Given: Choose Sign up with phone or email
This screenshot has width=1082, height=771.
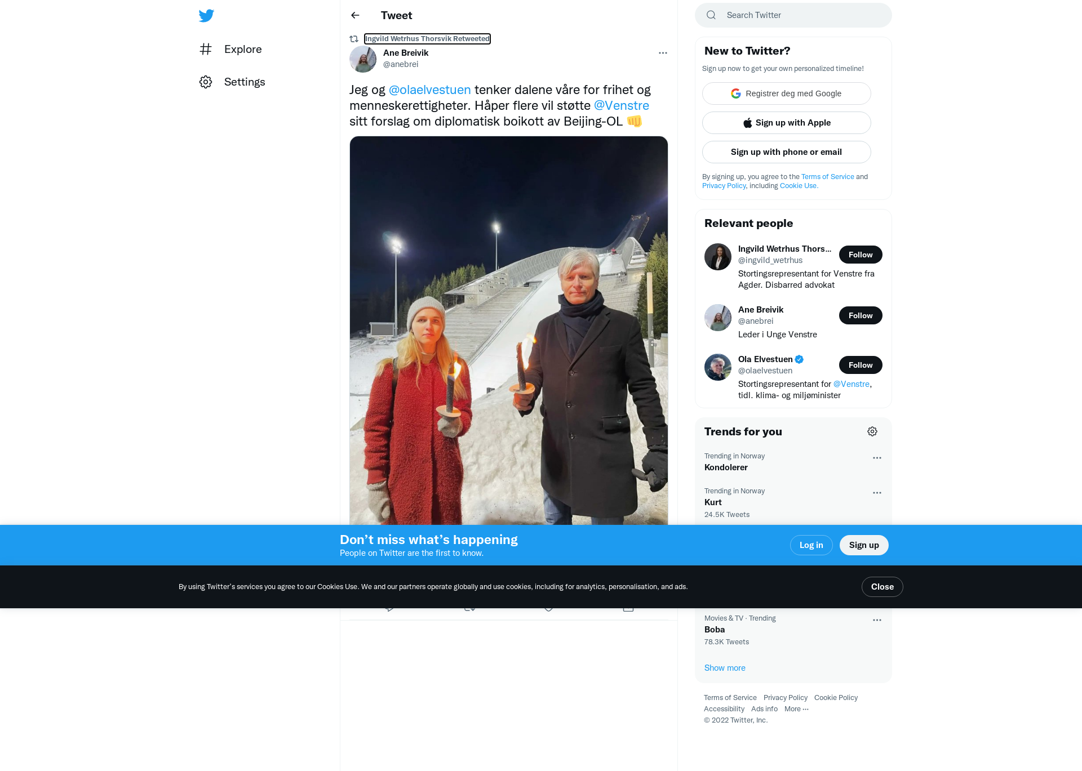Looking at the screenshot, I should point(787,152).
